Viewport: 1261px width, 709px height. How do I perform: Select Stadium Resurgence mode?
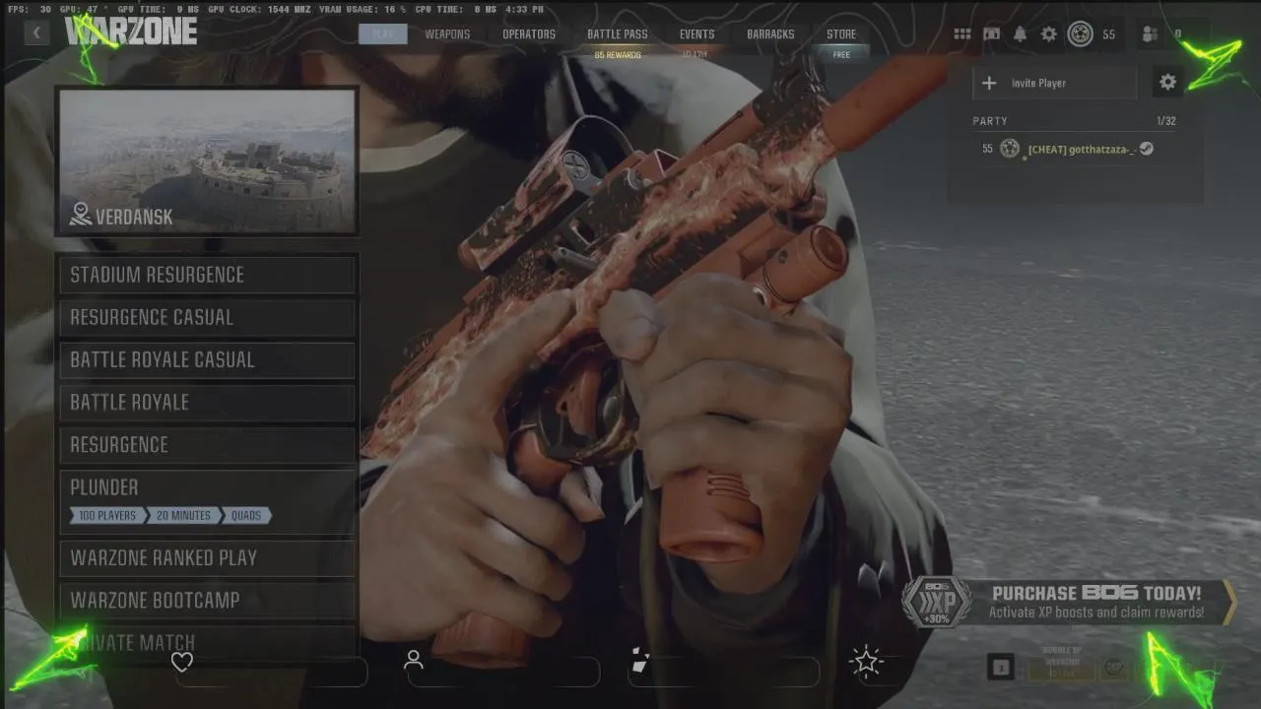[x=207, y=275]
